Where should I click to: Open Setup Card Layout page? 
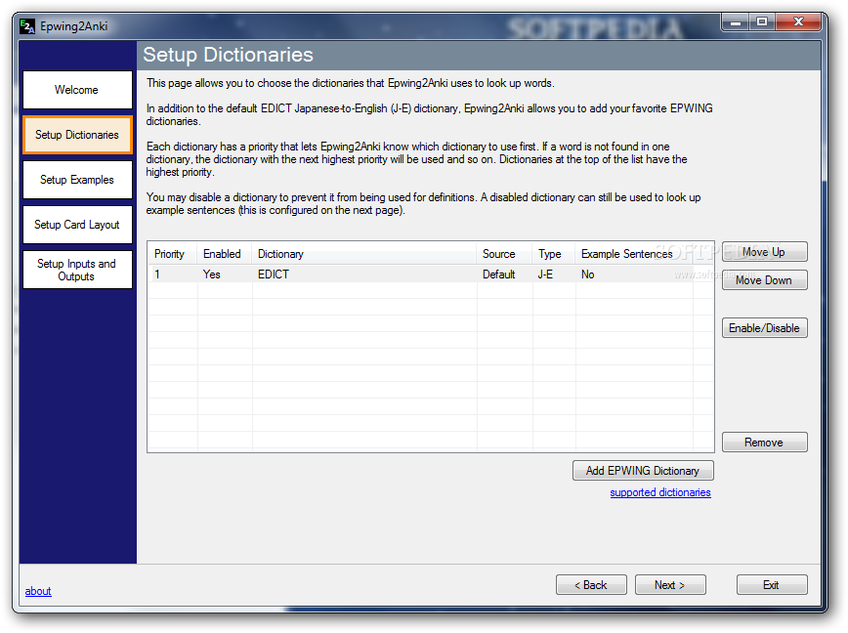coord(77,225)
